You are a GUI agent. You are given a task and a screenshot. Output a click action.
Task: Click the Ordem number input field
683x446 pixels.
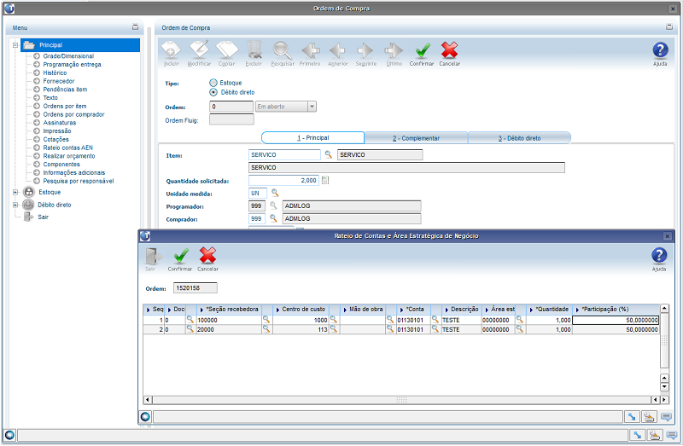231,107
